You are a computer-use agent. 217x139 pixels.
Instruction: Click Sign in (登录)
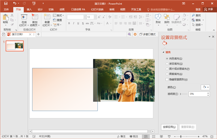tap(198, 9)
